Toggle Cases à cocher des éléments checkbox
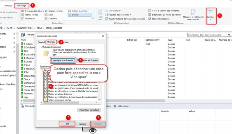Image resolution: width=232 pixels, height=134 pixels. coord(150,11)
